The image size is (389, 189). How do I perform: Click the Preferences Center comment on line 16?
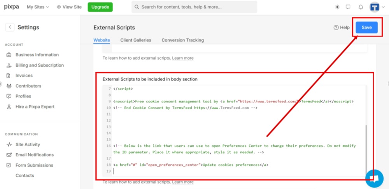pos(235,149)
